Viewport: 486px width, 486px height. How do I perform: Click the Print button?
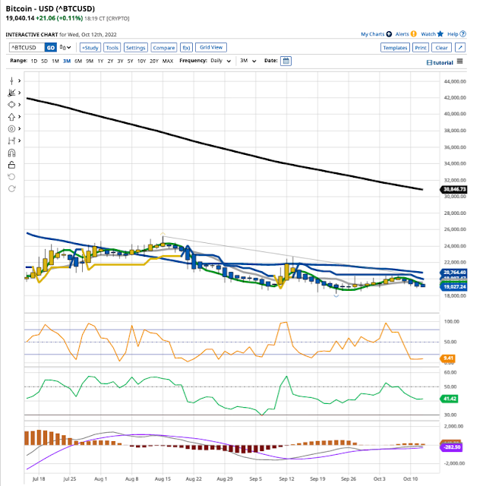pos(421,48)
